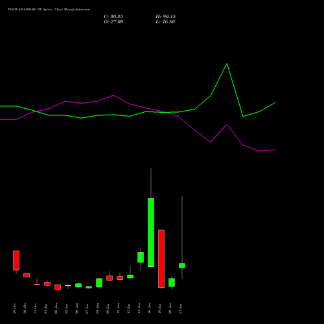Select the 14 Jan date label
Image resolution: width=324 pixels, height=324 pixels.
tap(139, 308)
